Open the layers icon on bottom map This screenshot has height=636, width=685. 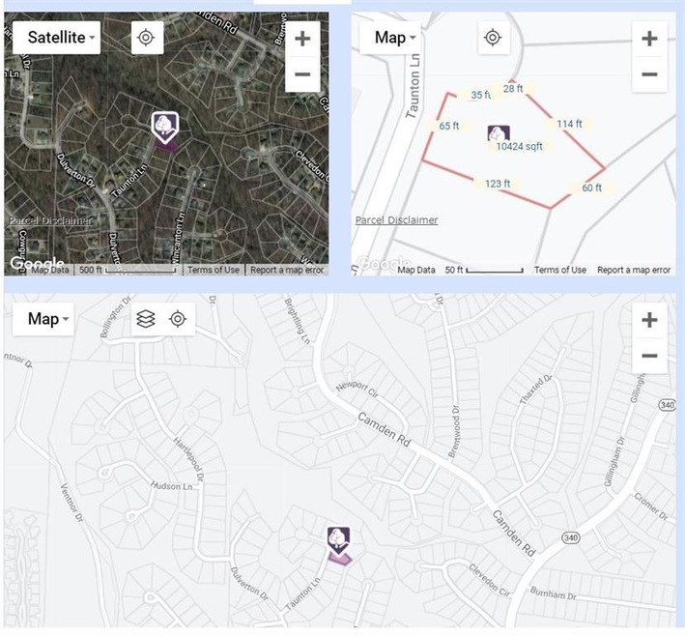click(145, 319)
